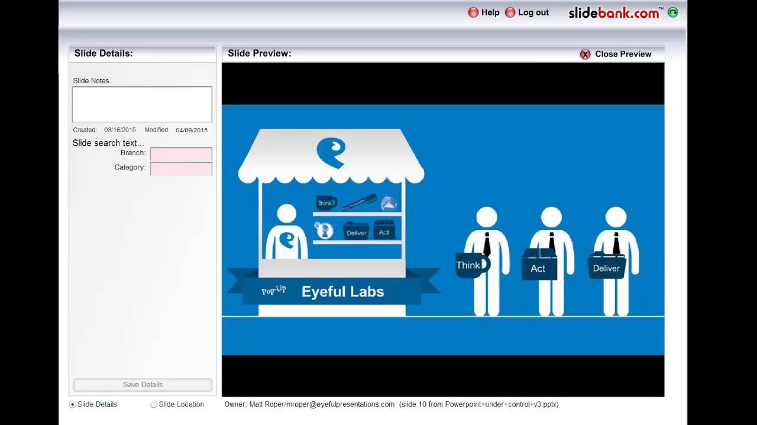Image resolution: width=757 pixels, height=425 pixels.
Task: Click the Category input field
Action: coord(181,169)
